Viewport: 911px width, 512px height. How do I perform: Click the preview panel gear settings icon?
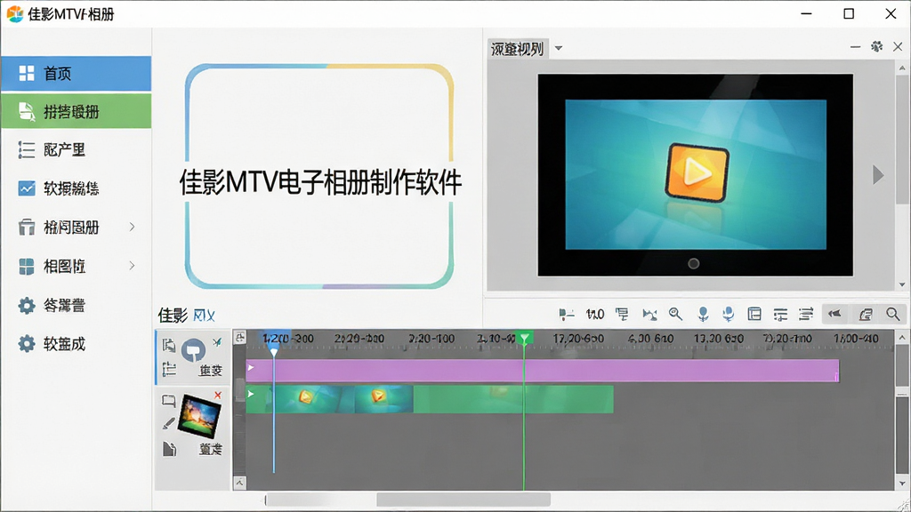click(x=876, y=46)
